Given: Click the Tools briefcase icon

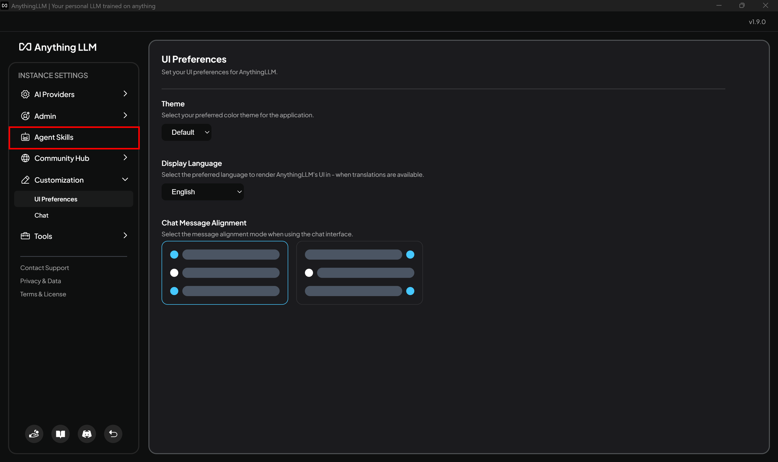Looking at the screenshot, I should (x=25, y=236).
